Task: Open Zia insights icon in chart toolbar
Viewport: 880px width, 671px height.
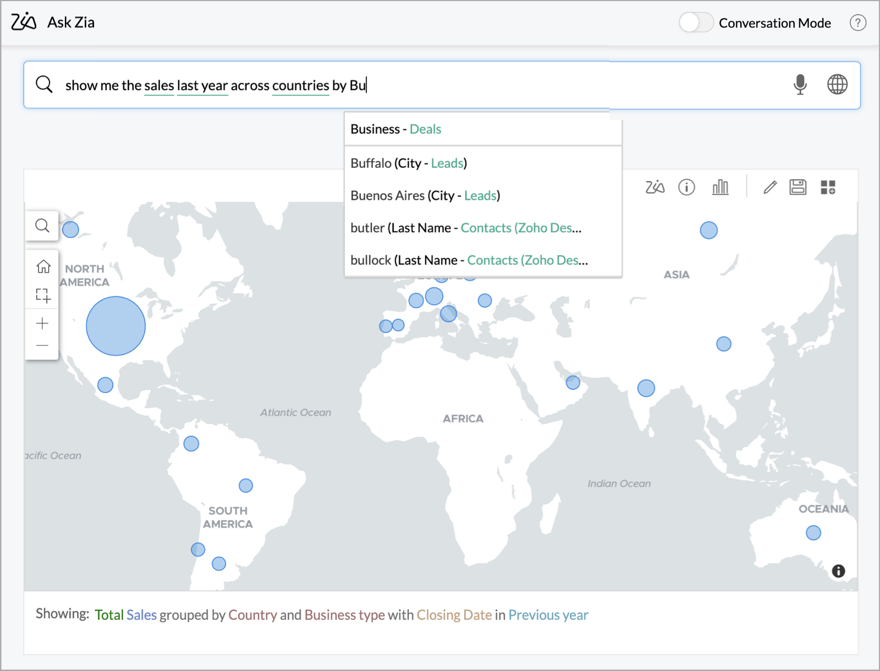Action: point(654,188)
